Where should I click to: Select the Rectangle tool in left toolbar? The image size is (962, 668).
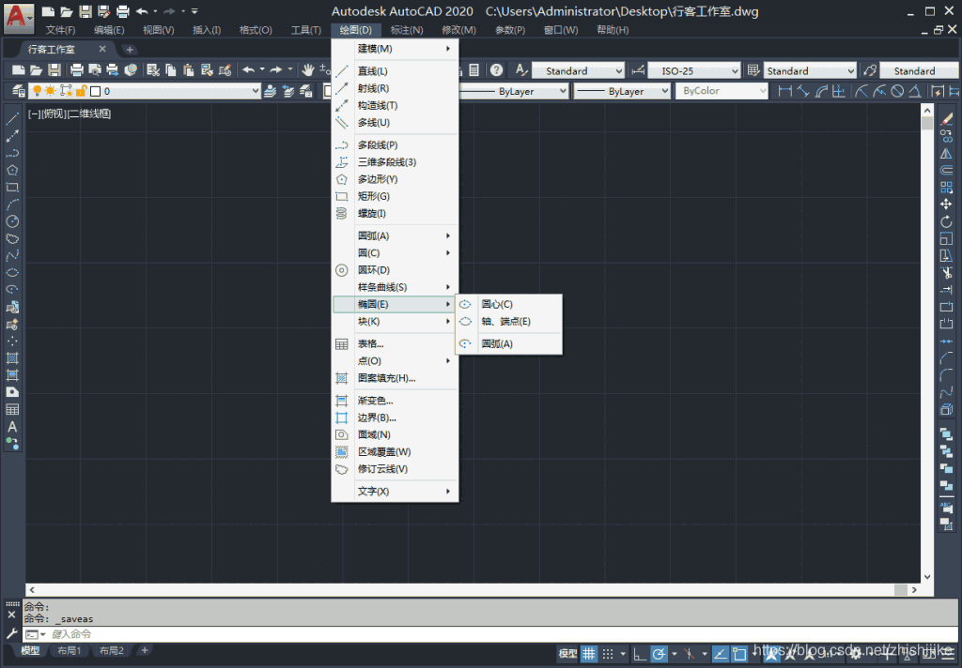click(x=12, y=187)
